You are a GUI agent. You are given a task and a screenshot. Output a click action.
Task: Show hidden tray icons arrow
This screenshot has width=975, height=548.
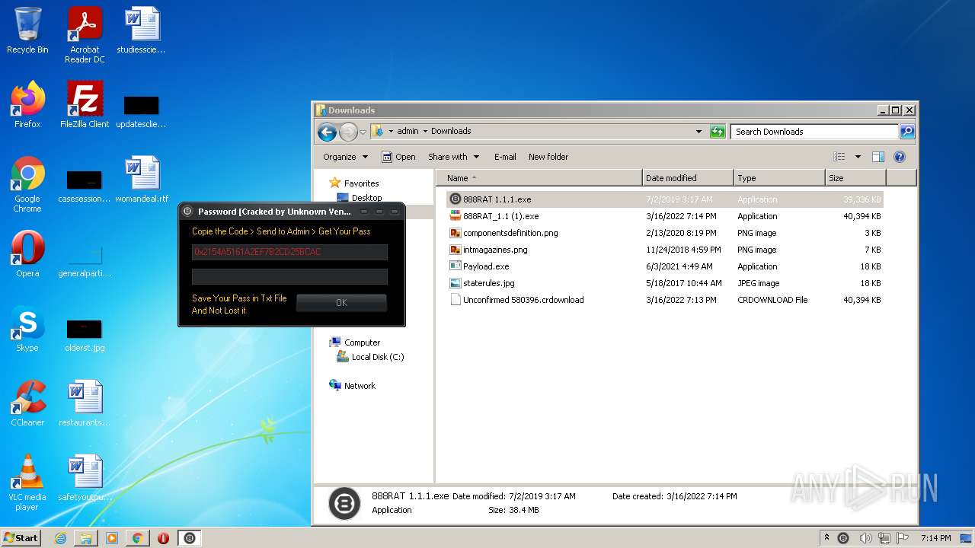827,538
